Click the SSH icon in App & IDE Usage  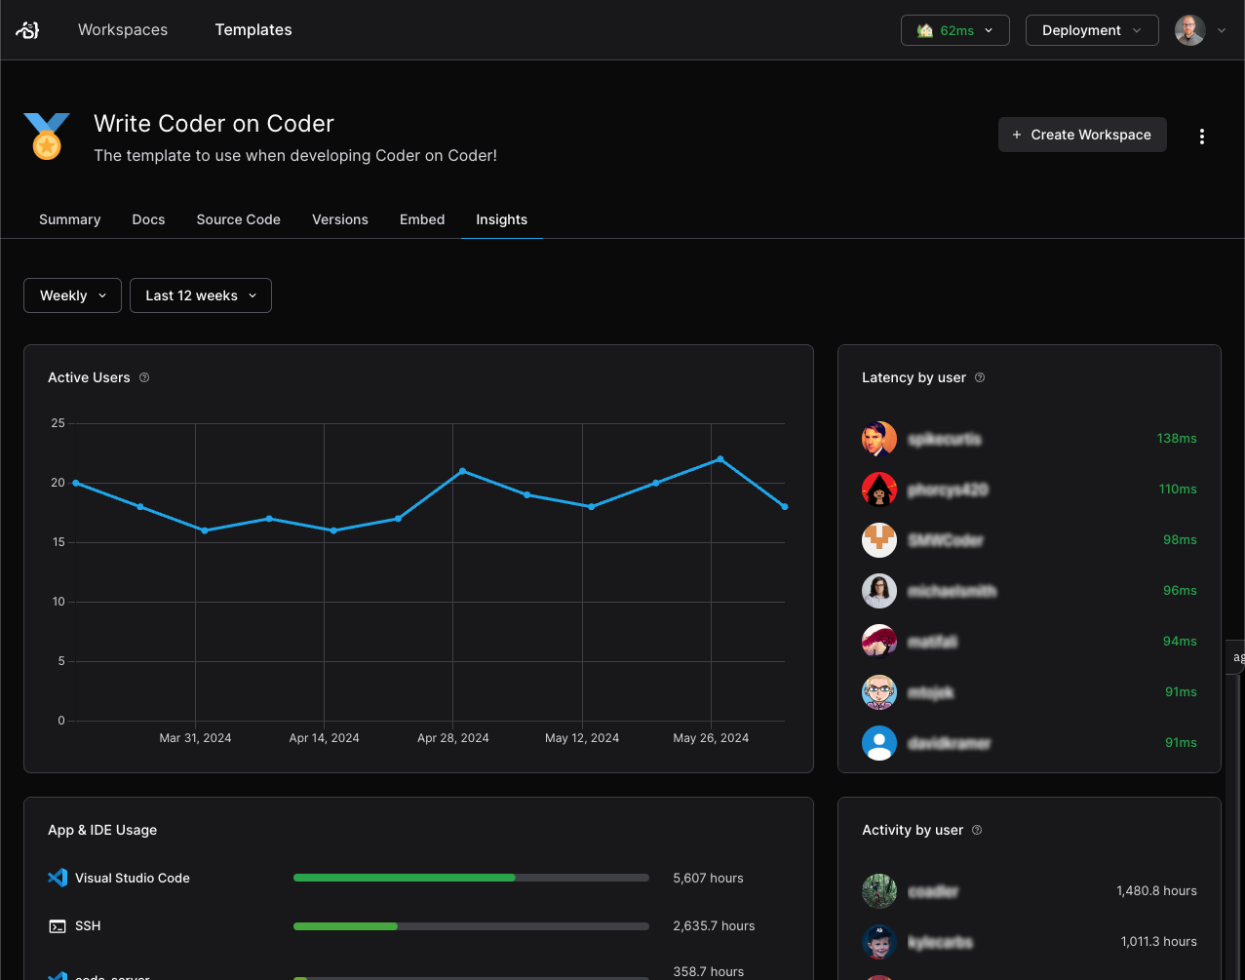(58, 925)
